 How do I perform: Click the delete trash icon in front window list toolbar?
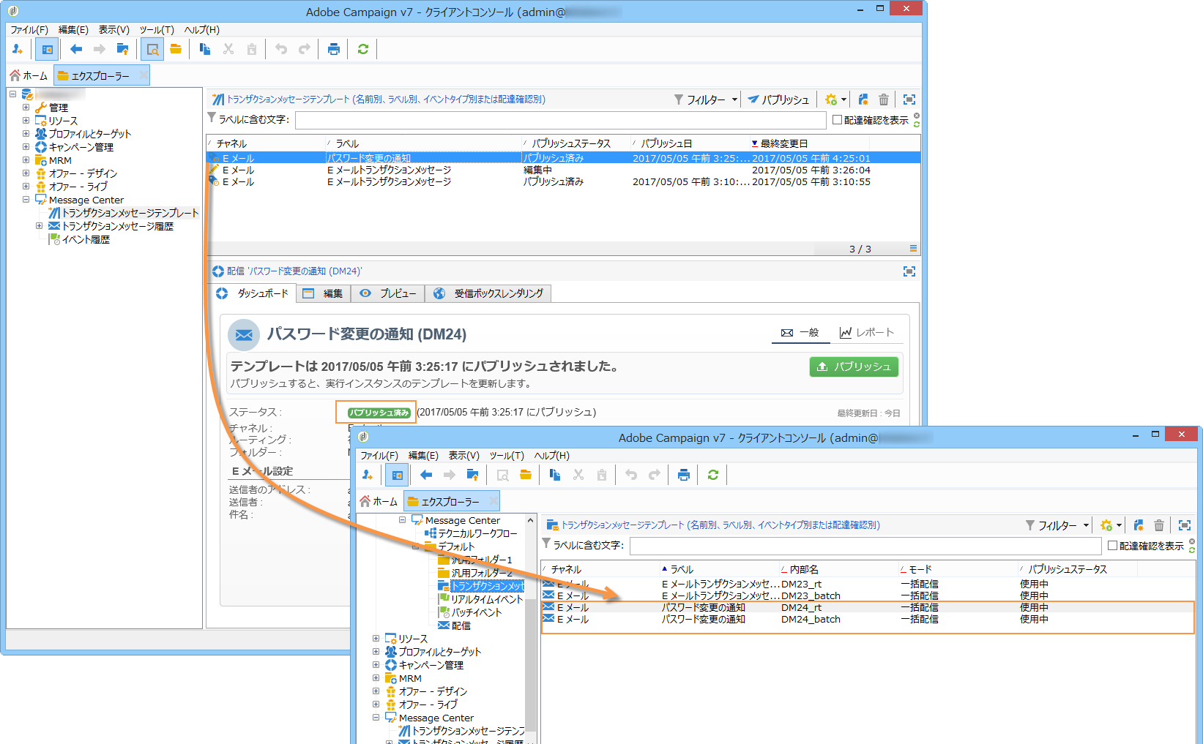[x=1159, y=525]
